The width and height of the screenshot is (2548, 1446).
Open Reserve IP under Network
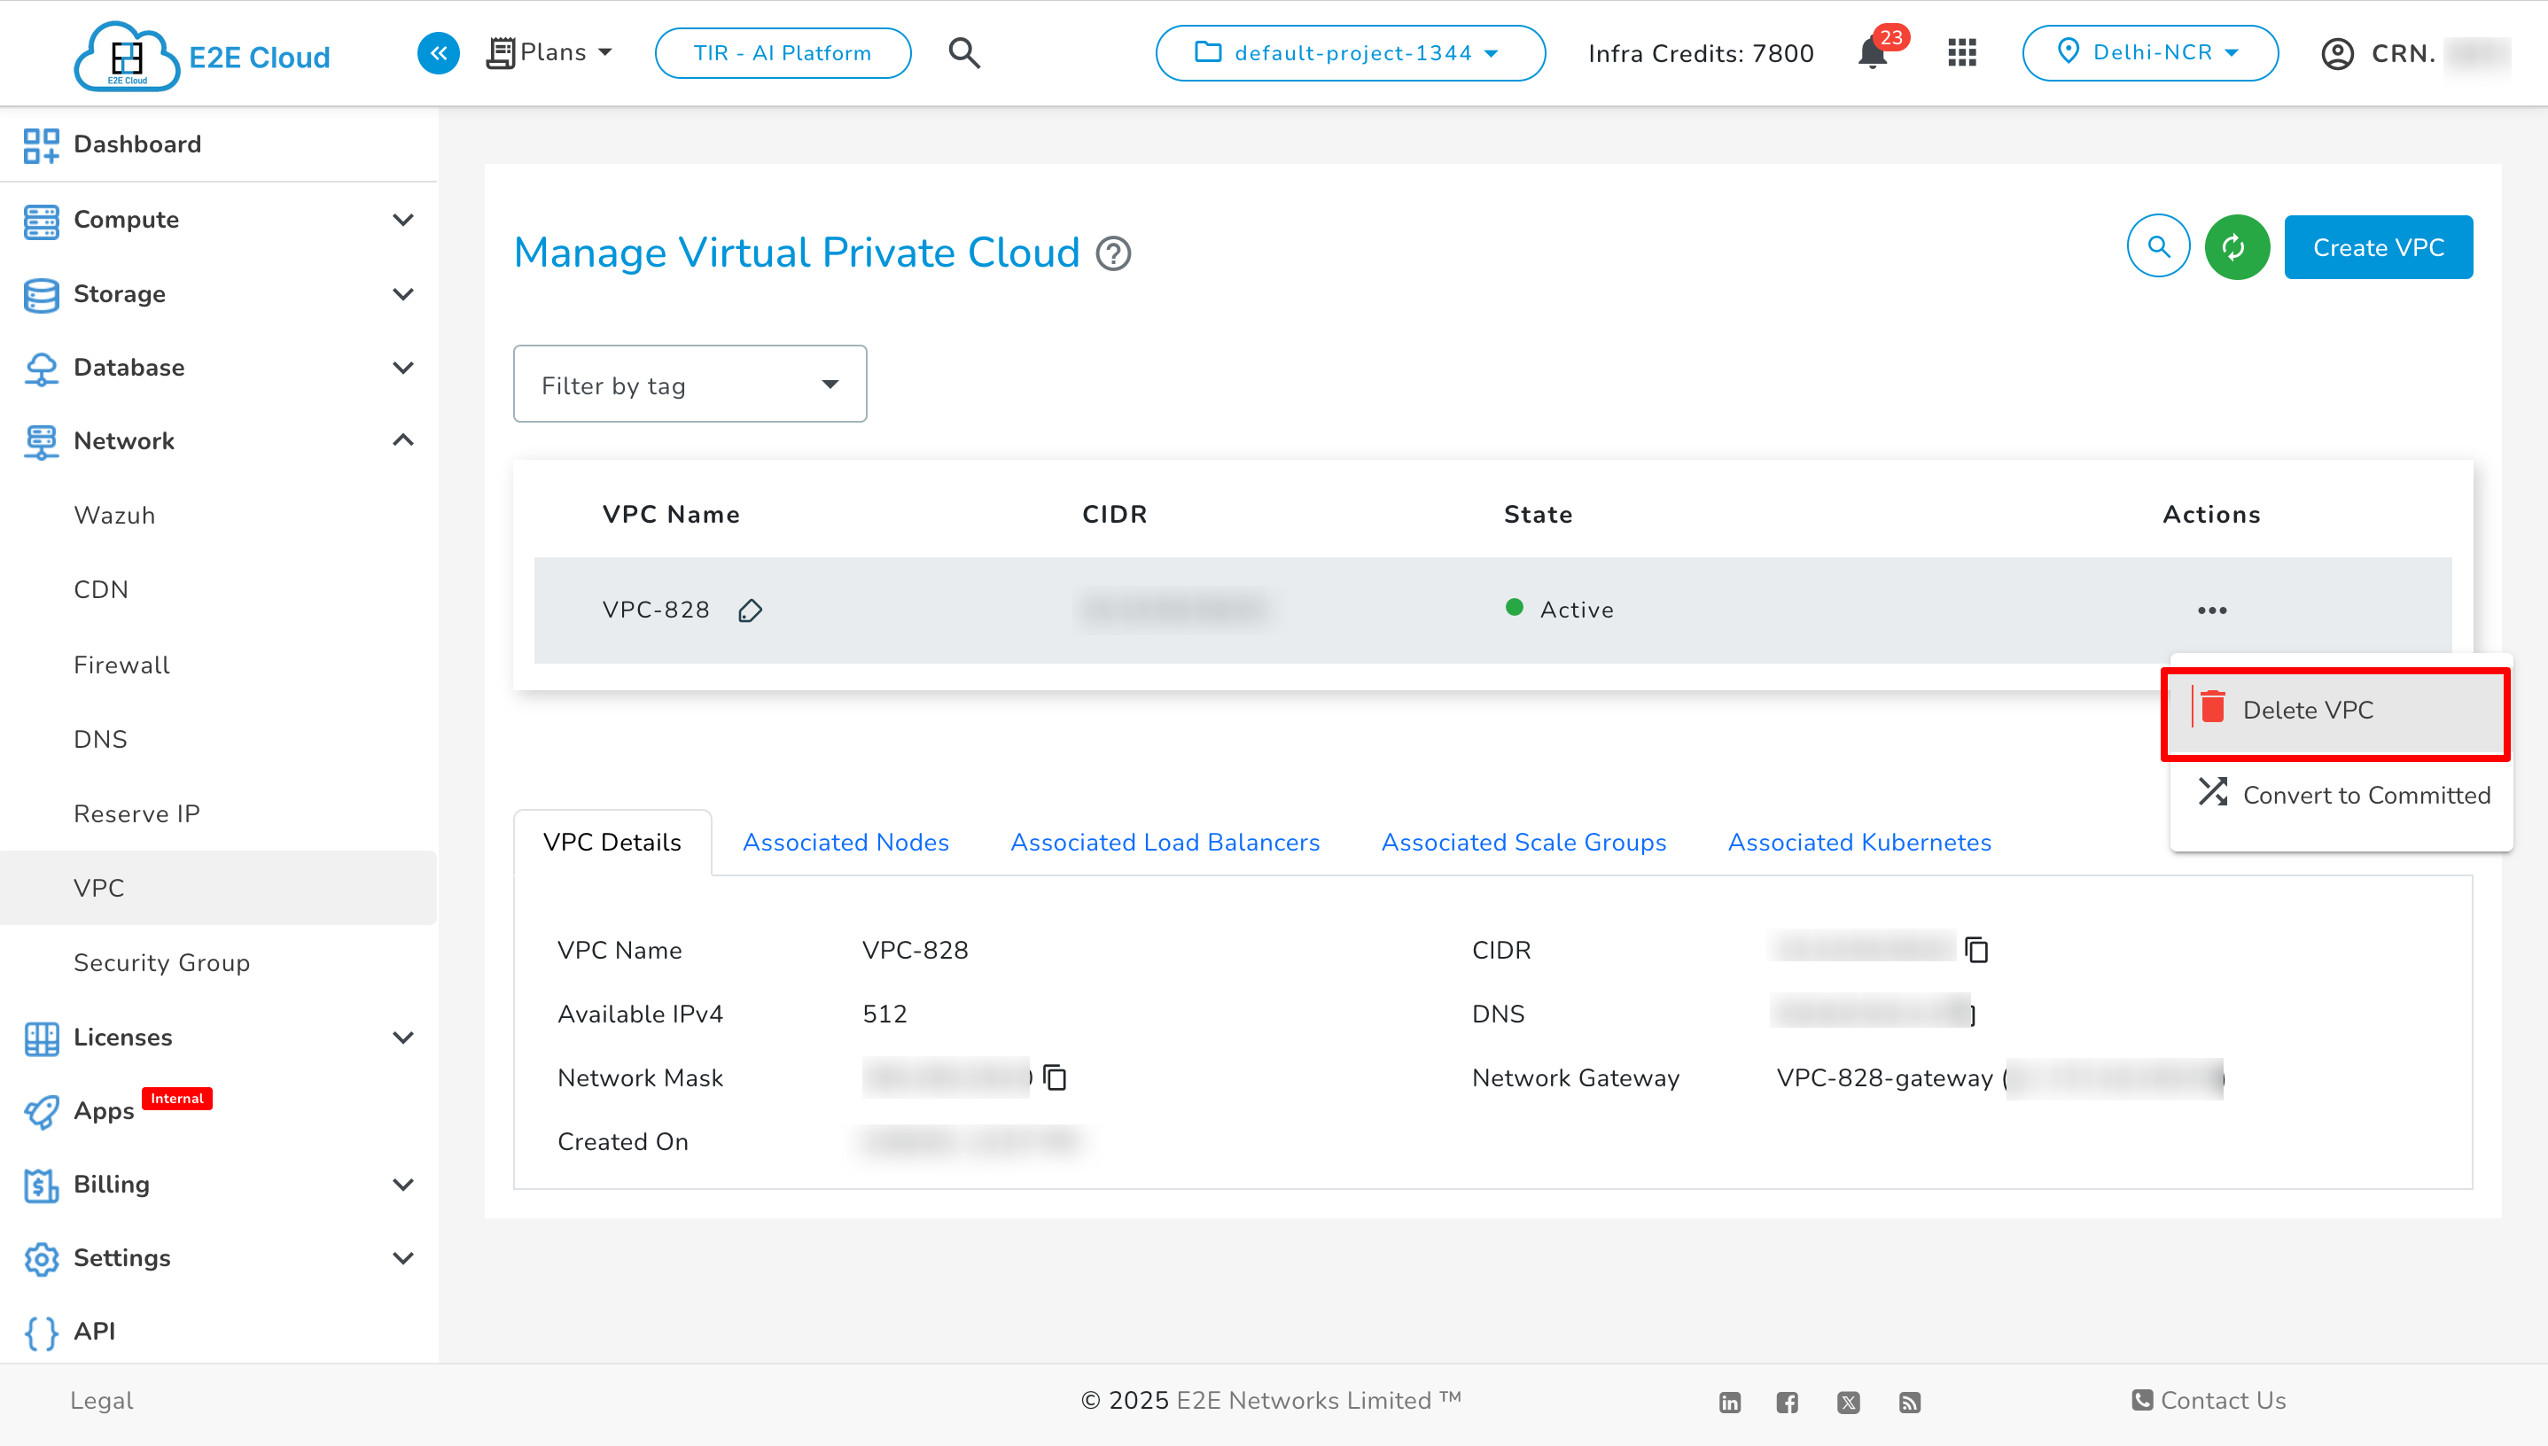click(x=137, y=813)
